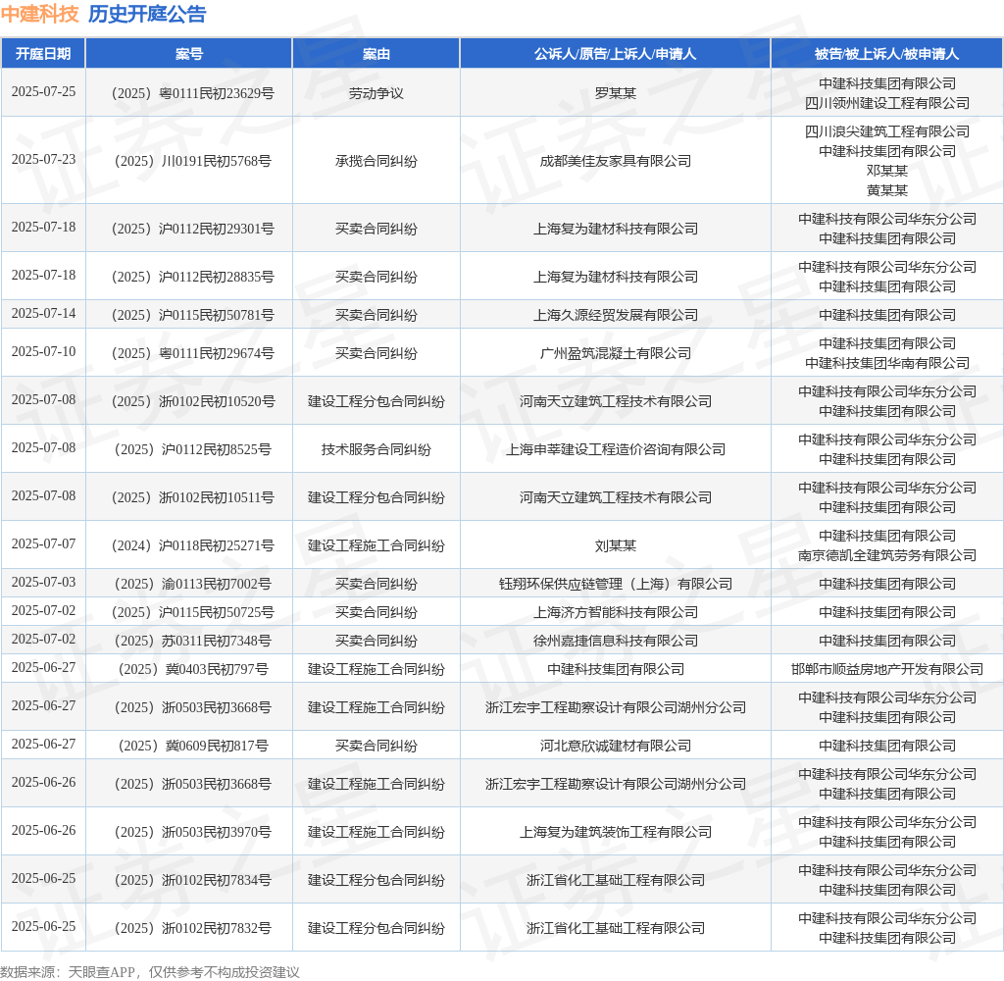Click plaintiff 成都美佳友家具有限公司

tap(615, 161)
